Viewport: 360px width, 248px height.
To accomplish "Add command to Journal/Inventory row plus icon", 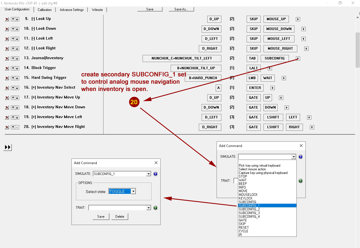I will pyautogui.click(x=298, y=58).
